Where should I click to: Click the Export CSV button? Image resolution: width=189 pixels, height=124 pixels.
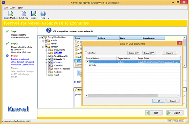pyautogui.click(x=149, y=53)
